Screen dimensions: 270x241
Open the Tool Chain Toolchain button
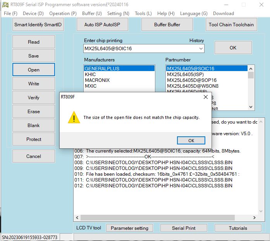pos(231,25)
